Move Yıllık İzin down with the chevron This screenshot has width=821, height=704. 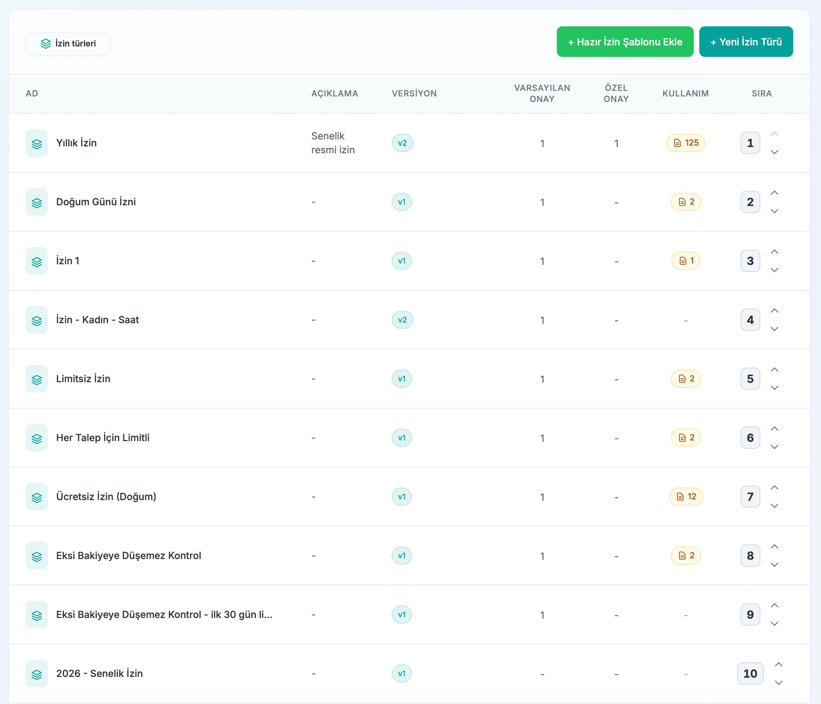tap(774, 152)
